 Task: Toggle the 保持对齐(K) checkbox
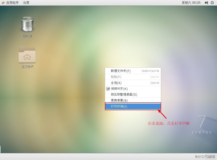click(108, 89)
